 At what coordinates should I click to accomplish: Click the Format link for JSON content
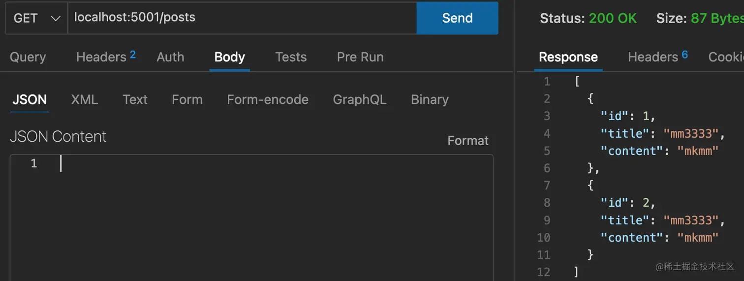[468, 141]
